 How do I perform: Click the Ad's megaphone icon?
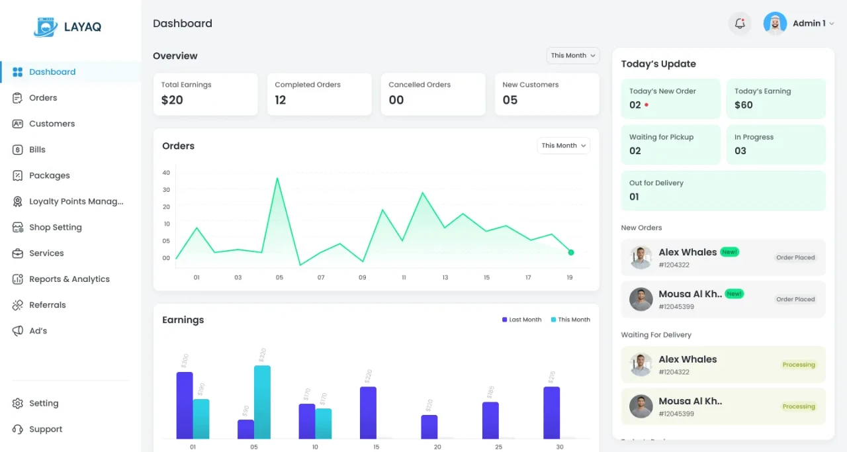pyautogui.click(x=18, y=331)
